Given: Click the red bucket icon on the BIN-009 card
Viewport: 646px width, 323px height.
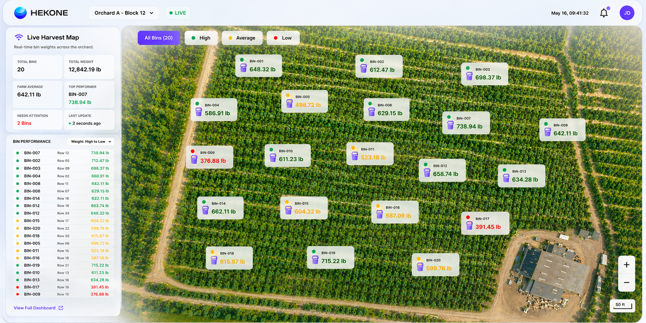Looking at the screenshot, I should 194,159.
